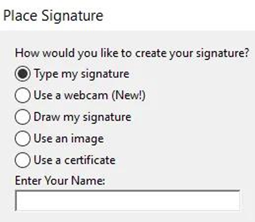
Task: Click the "Place Signature" dialog title
Action: pos(53,16)
